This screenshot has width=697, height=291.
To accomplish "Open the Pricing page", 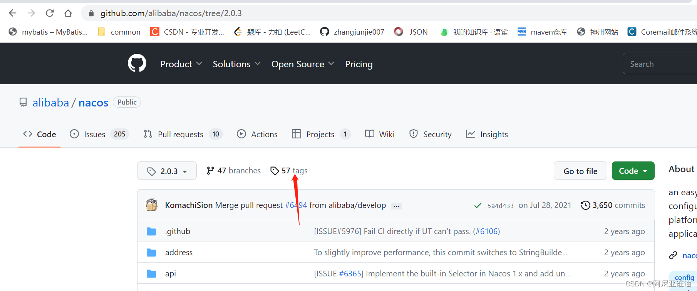I will pos(359,64).
